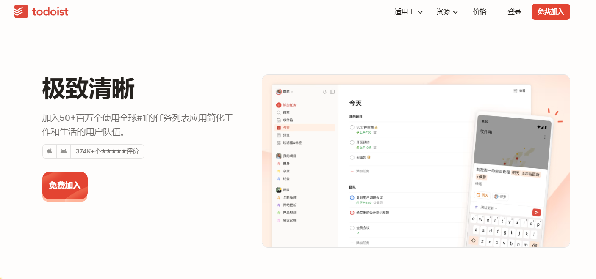Click the 保罗 assignee chip

pyautogui.click(x=500, y=197)
